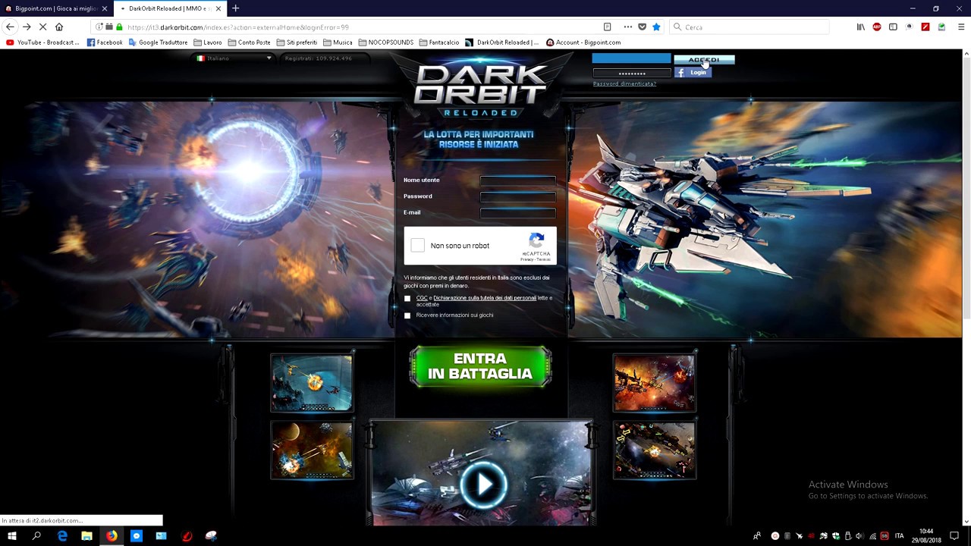The width and height of the screenshot is (971, 546).
Task: Open Dichiarazione sulla tutela dei dati personali link
Action: tap(485, 298)
